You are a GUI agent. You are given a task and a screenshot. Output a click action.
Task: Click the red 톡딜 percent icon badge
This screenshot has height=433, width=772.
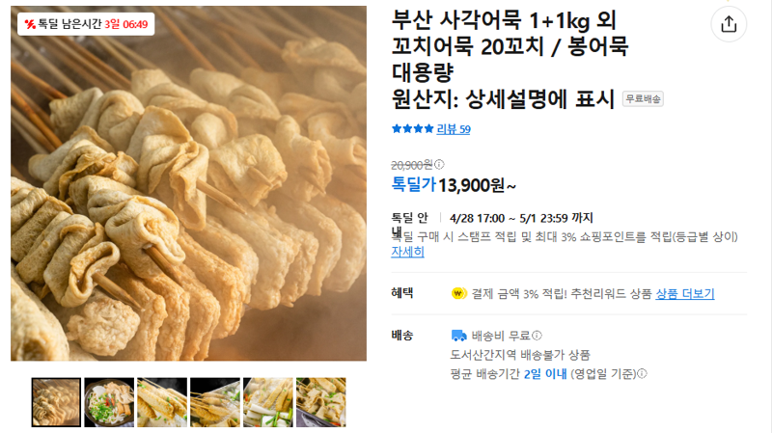point(30,24)
